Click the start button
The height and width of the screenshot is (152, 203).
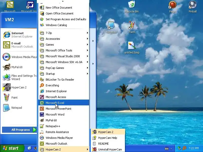pyautogui.click(x=12, y=148)
